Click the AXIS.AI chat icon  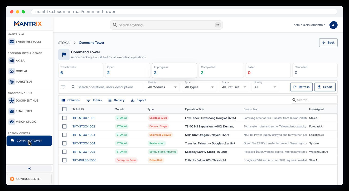12,61
